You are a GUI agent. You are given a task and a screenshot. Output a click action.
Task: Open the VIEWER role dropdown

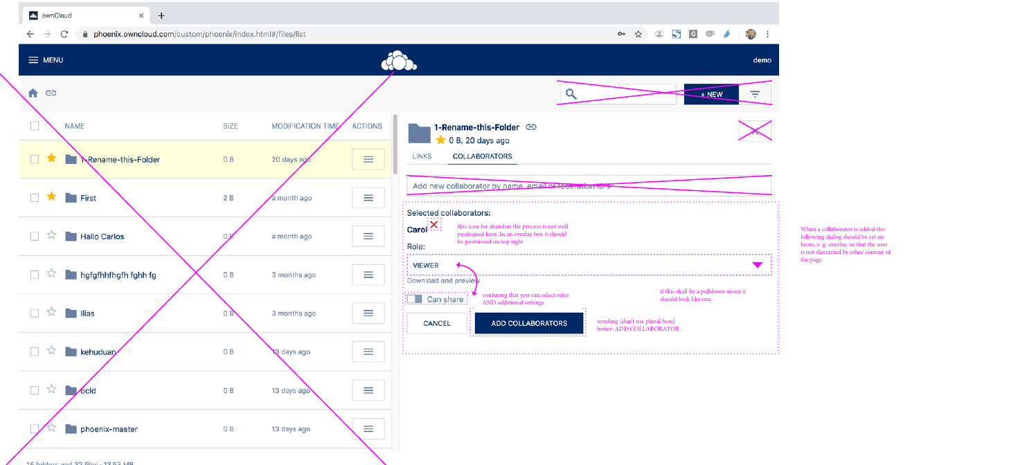[589, 265]
